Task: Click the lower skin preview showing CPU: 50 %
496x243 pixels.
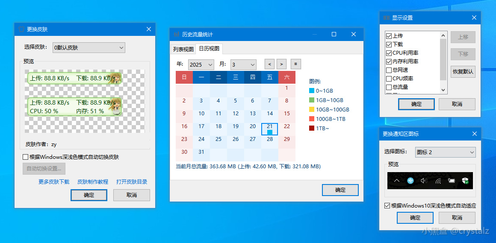Action: [x=75, y=106]
